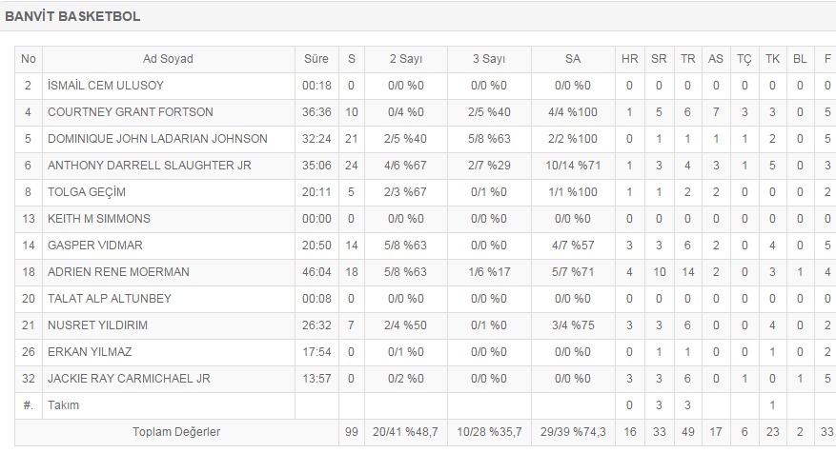Select the SA free throws column header
836x453 pixels.
pyautogui.click(x=572, y=59)
